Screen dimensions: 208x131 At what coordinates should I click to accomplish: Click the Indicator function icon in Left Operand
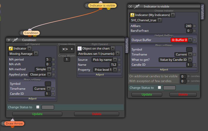pyautogui.click(x=11, y=48)
